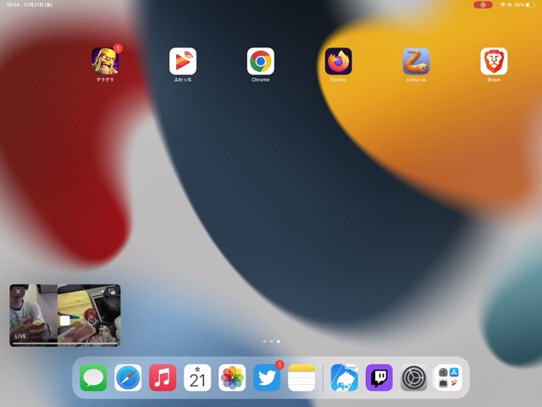Viewport: 542px width, 407px height.
Task: Tap the battery indicator in status bar
Action: point(531,5)
